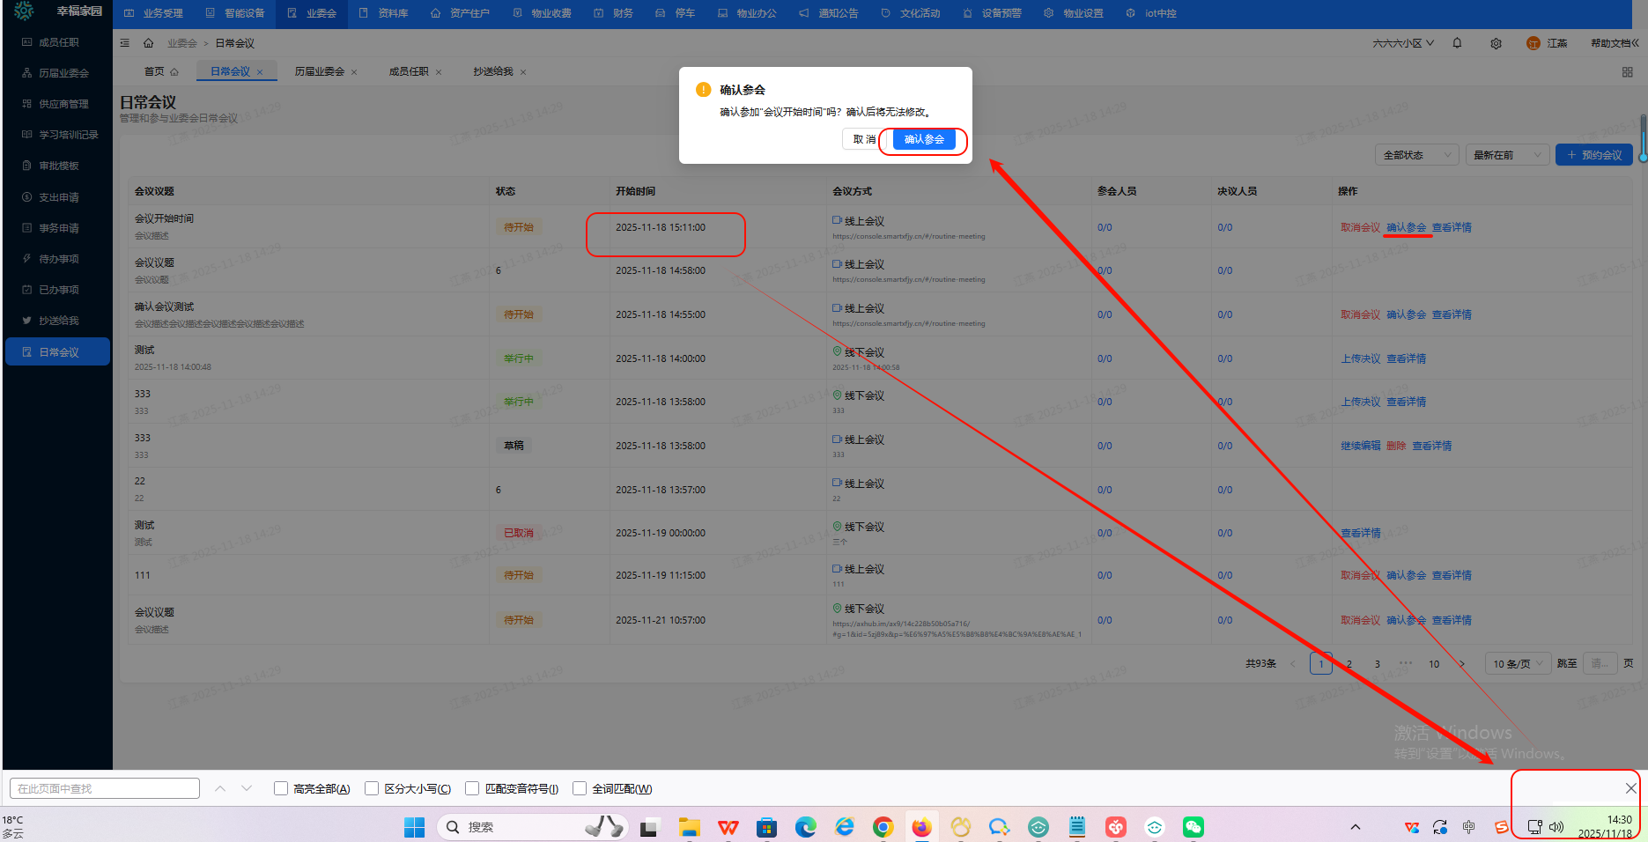Image resolution: width=1648 pixels, height=842 pixels.
Task: Go to previous find match arrow
Action: click(220, 788)
